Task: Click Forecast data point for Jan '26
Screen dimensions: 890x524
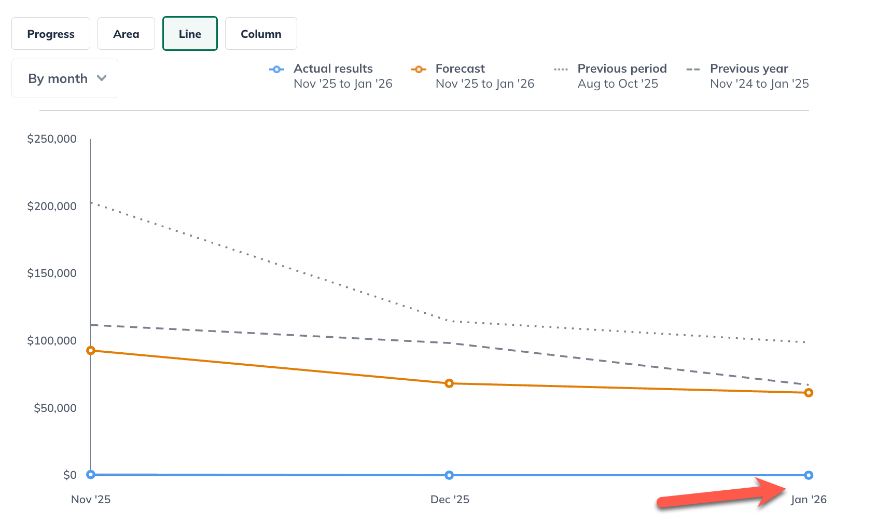Action: pyautogui.click(x=809, y=393)
